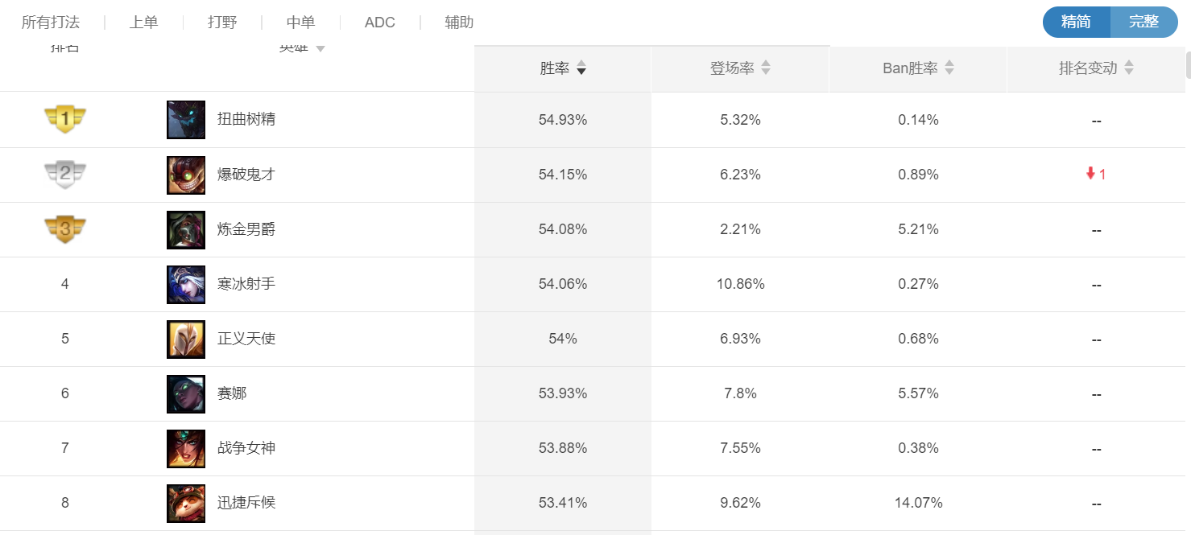Open the 爆破鬼才 champion avatar

[x=186, y=175]
